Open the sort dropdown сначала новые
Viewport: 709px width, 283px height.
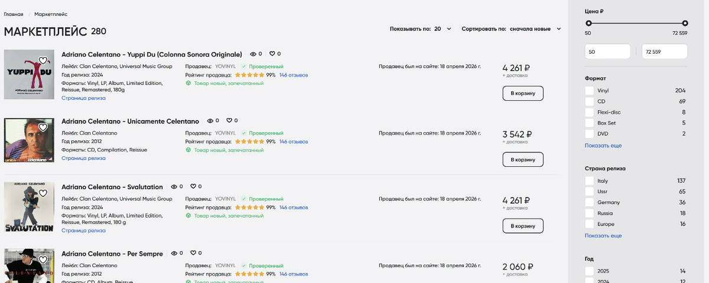click(535, 28)
